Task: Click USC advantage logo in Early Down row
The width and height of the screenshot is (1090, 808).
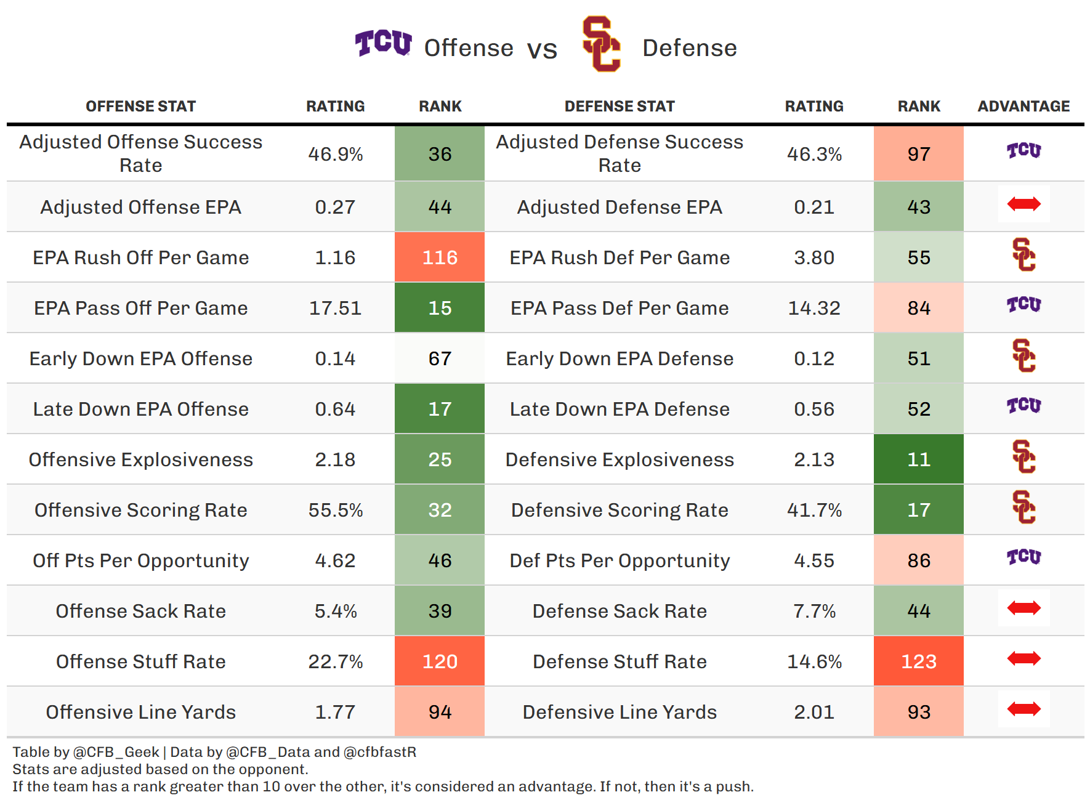Action: [1023, 356]
